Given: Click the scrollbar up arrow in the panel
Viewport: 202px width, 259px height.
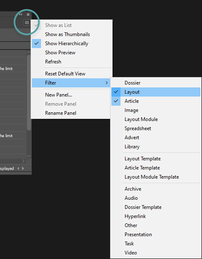Looking at the screenshot, I should 29,52.
